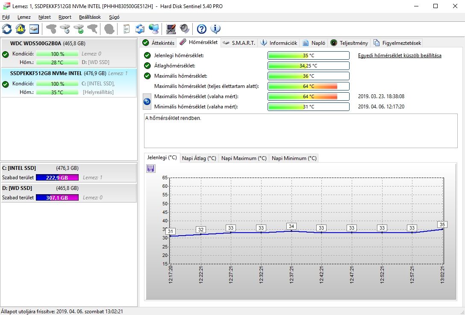Open the Beállítások menu
The image size is (465, 315).
point(90,17)
